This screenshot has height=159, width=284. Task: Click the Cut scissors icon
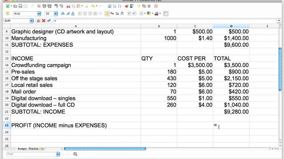coord(68,6)
